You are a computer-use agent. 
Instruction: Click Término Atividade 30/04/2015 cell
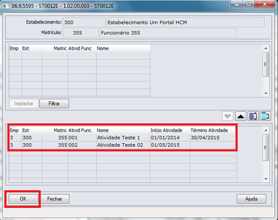coord(214,137)
